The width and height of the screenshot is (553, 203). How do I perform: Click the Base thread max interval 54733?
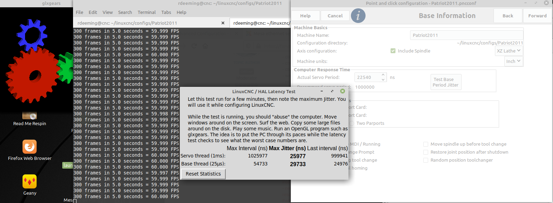pos(261,164)
